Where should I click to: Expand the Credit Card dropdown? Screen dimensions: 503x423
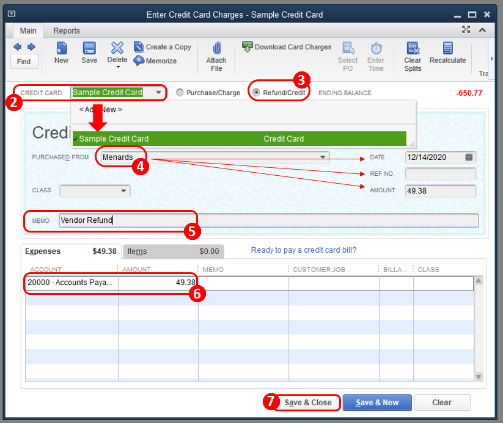coord(159,93)
